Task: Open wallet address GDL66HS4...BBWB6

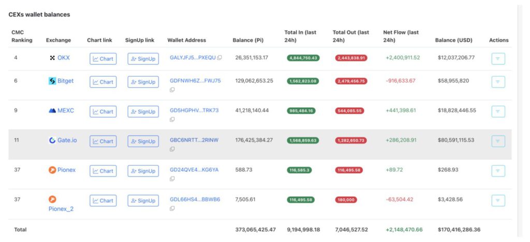Action: pyautogui.click(x=195, y=200)
